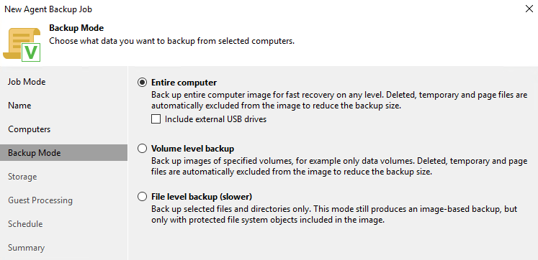Pick File level backup (slower) mode

click(x=142, y=197)
